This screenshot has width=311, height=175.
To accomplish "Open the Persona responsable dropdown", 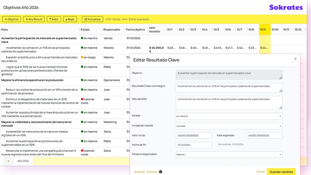I will [x=229, y=155].
